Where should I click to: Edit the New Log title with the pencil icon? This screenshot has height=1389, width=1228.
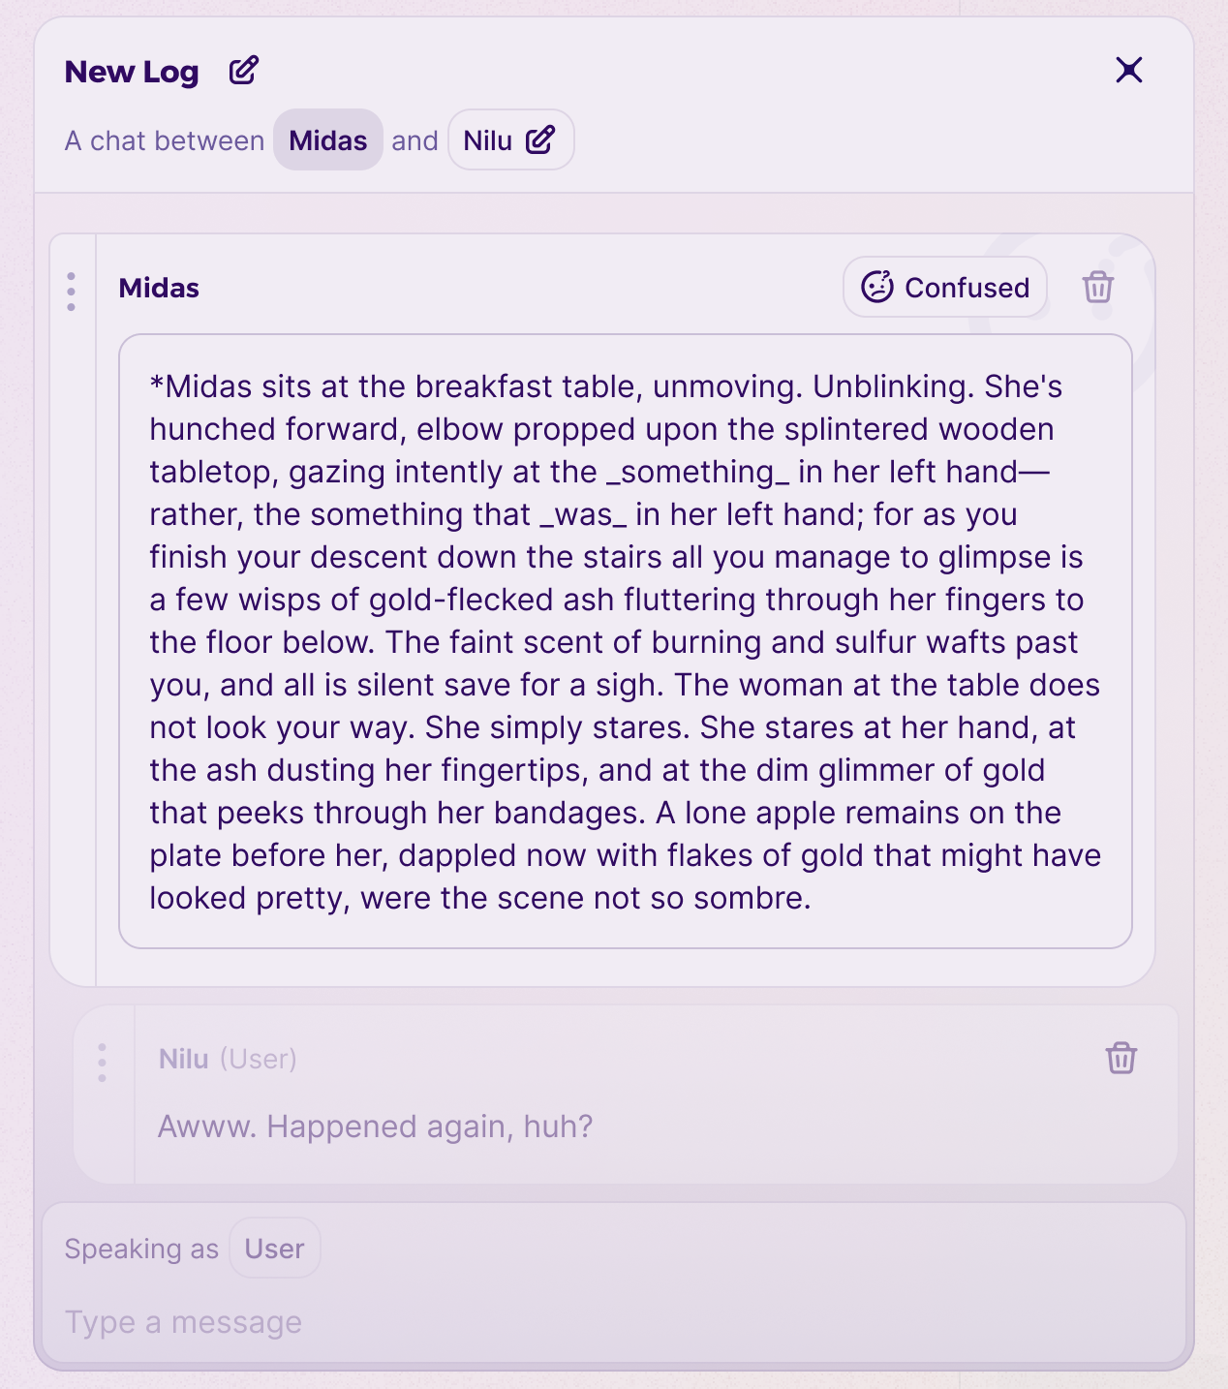244,71
